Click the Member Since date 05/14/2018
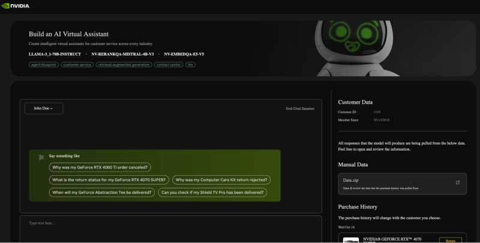This screenshot has height=243, width=480. (x=382, y=120)
